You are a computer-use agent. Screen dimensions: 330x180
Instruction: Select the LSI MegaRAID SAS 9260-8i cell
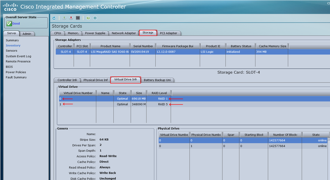[x=110, y=52]
